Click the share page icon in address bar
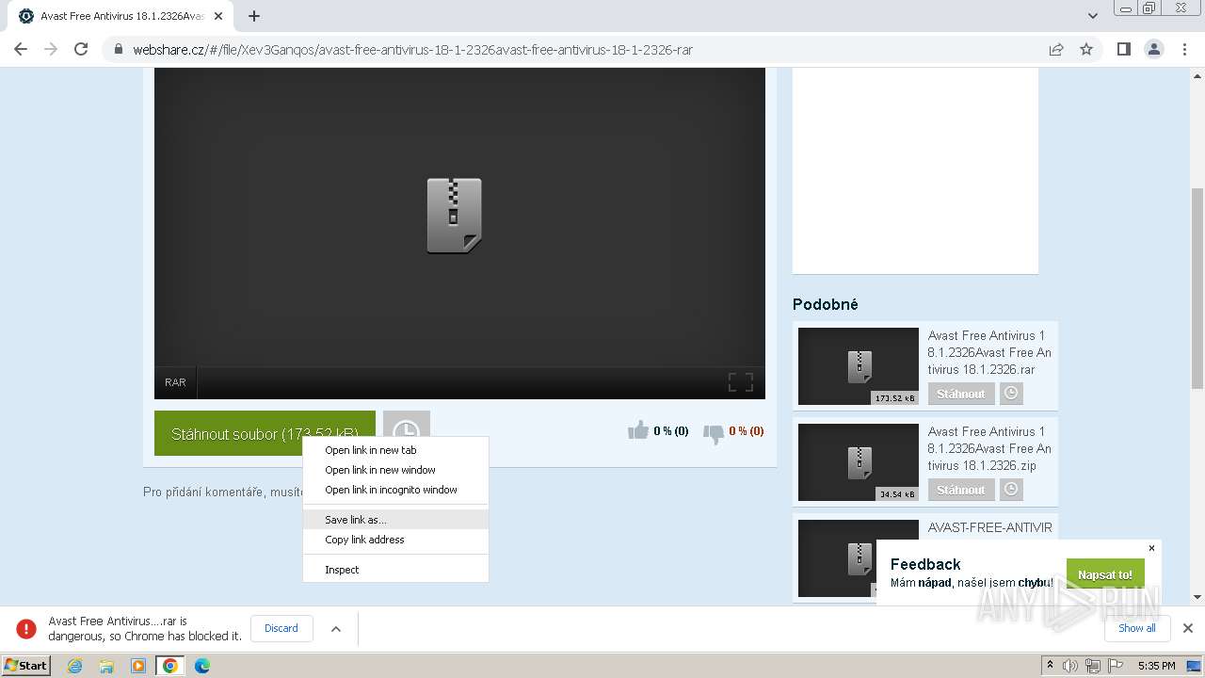Image resolution: width=1205 pixels, height=678 pixels. (1056, 49)
